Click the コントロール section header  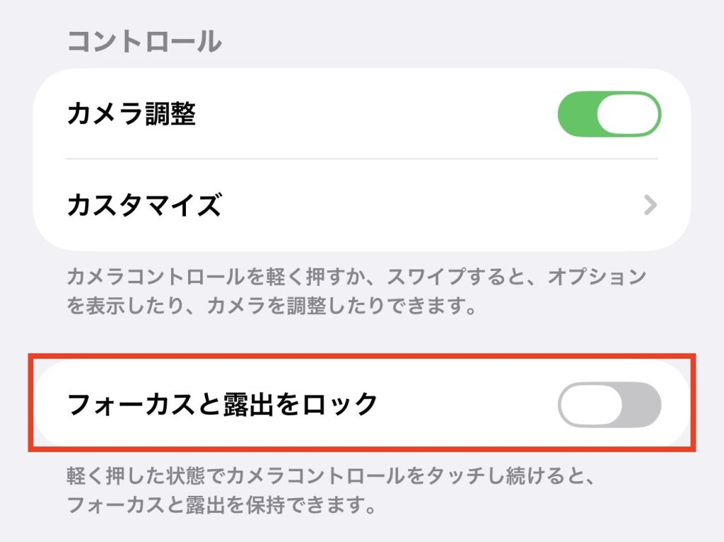point(144,42)
